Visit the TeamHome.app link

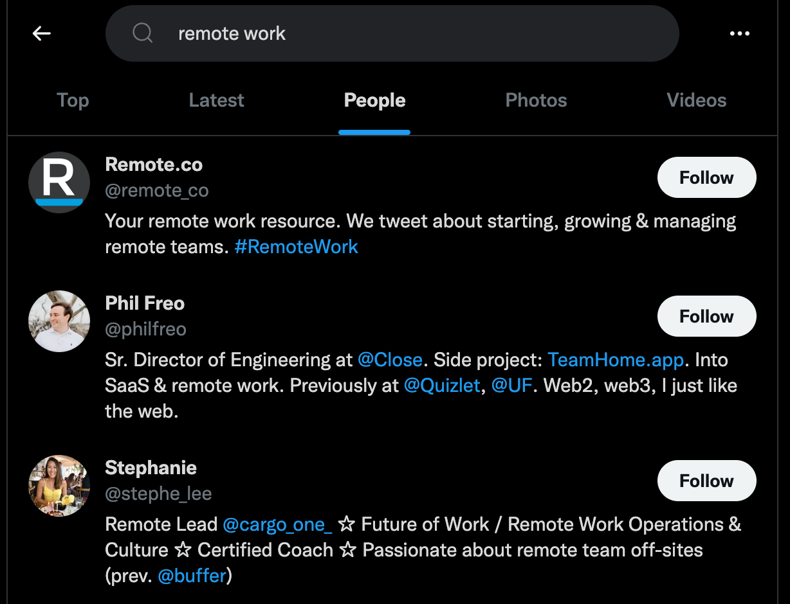[x=616, y=360]
